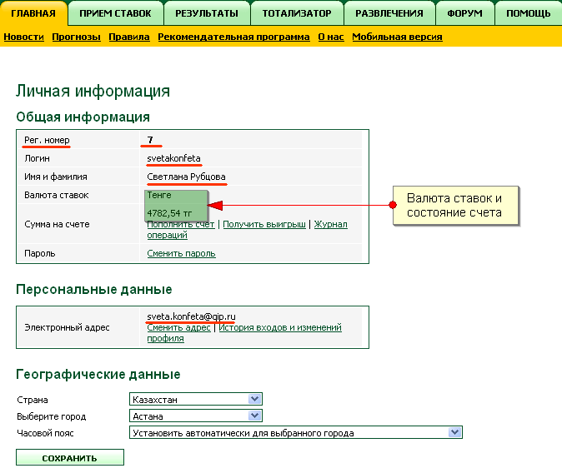Click the Сменить пароль link
Image resolution: width=562 pixels, height=468 pixels.
pos(181,253)
